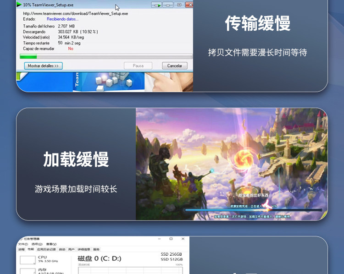The image size is (344, 274).
Task: Switch to the 详细信息 tab
Action: [x=84, y=249]
